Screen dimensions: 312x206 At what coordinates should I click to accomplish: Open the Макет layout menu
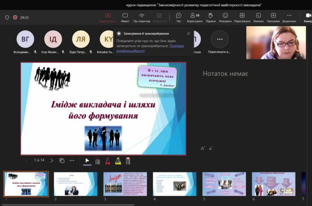[x=125, y=17]
